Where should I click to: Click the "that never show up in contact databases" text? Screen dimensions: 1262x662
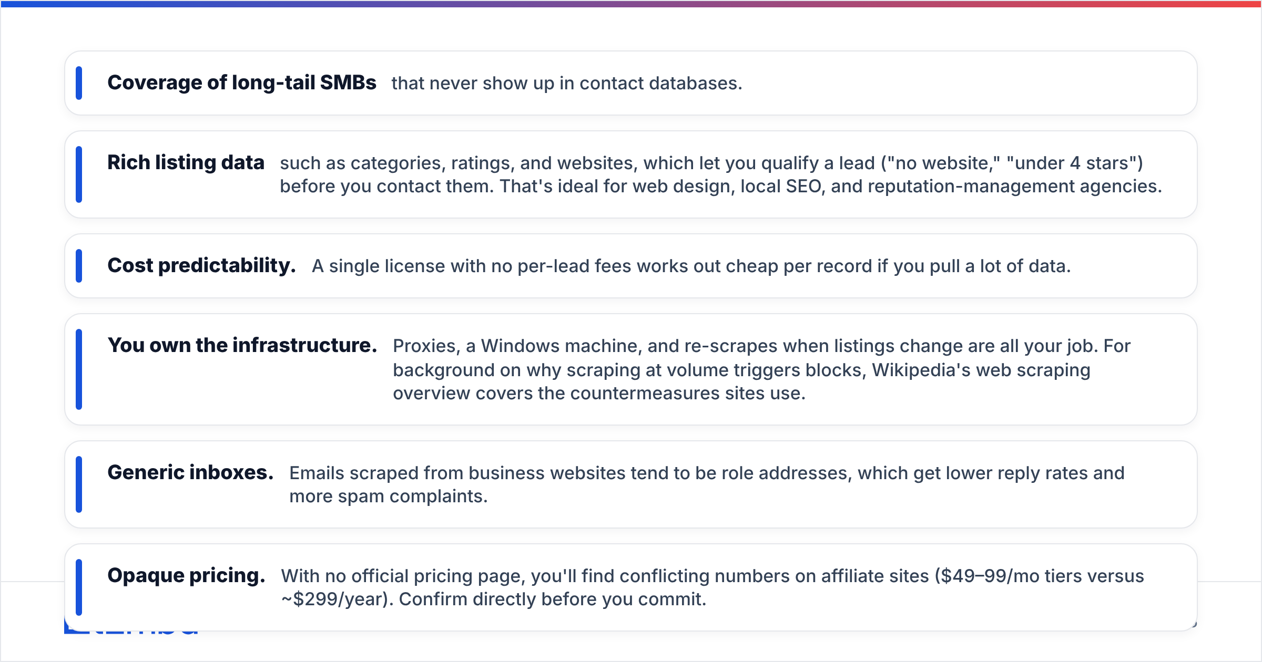click(x=567, y=83)
